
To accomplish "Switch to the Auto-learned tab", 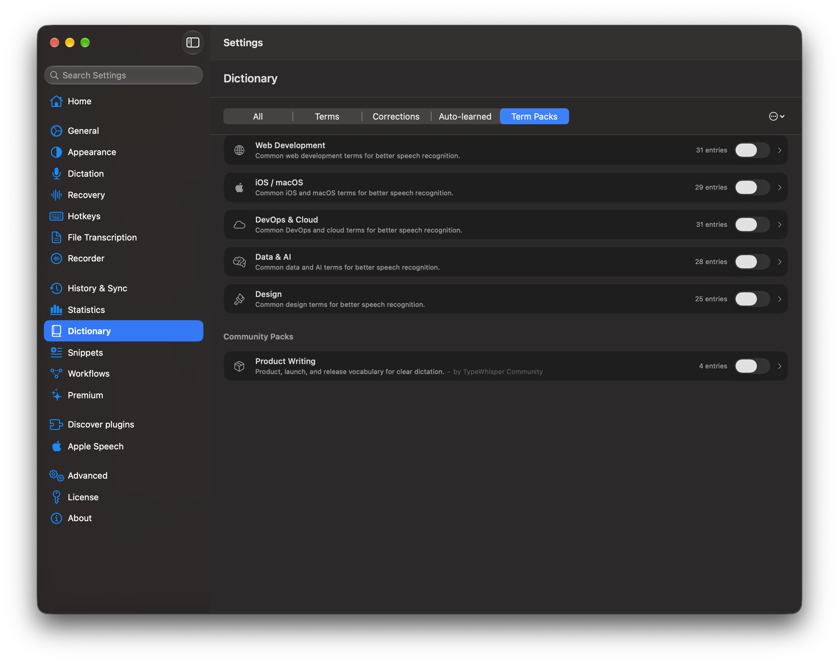I will (x=465, y=117).
